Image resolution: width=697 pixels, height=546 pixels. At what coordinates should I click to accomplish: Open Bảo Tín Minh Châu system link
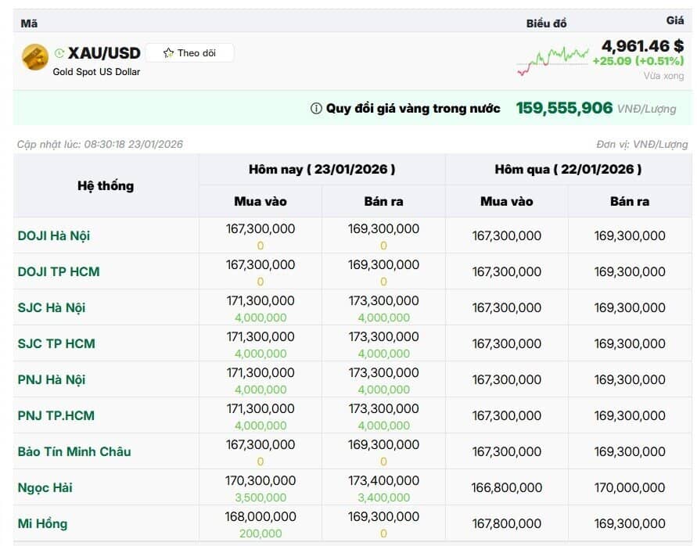[74, 451]
